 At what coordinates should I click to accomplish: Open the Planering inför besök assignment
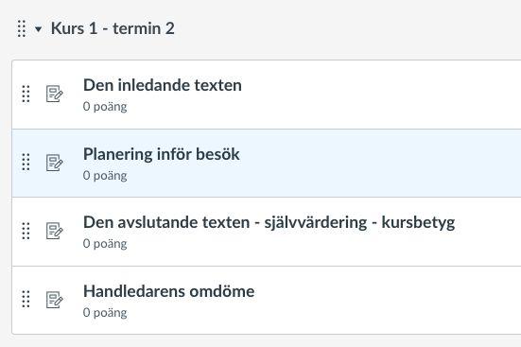pyautogui.click(x=161, y=154)
